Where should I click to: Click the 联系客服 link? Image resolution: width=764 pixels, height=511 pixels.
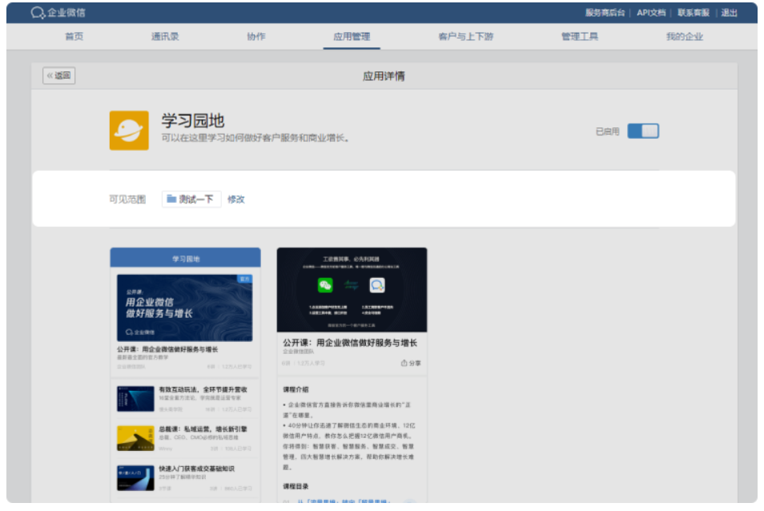tap(694, 13)
